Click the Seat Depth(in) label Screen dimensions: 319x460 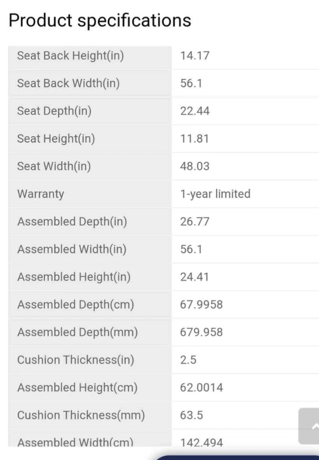tap(55, 111)
